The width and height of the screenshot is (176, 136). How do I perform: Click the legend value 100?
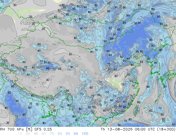click(85, 134)
